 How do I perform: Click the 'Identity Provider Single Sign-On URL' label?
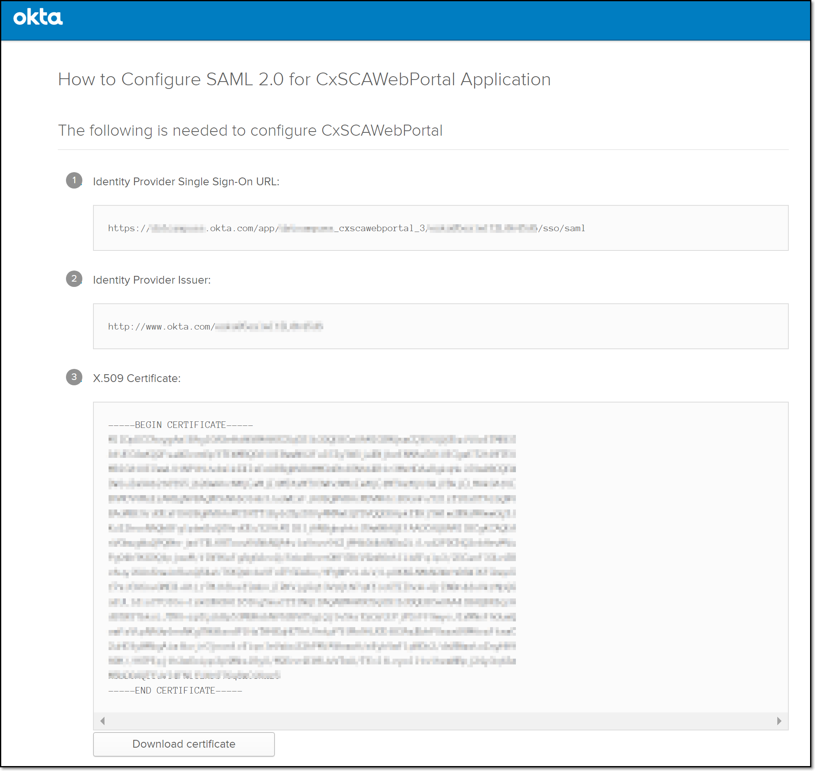(x=186, y=182)
